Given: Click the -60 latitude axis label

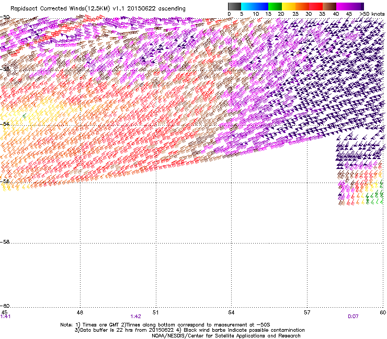Looking at the screenshot, I should pyautogui.click(x=5, y=306).
